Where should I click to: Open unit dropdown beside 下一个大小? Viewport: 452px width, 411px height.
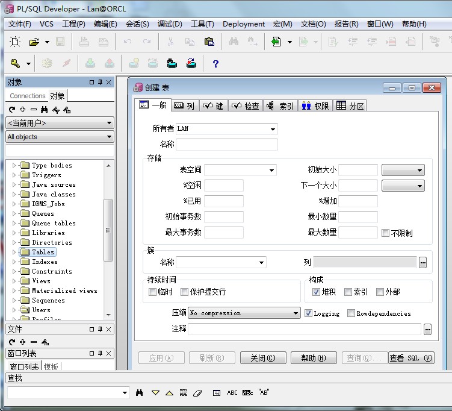[x=403, y=186]
